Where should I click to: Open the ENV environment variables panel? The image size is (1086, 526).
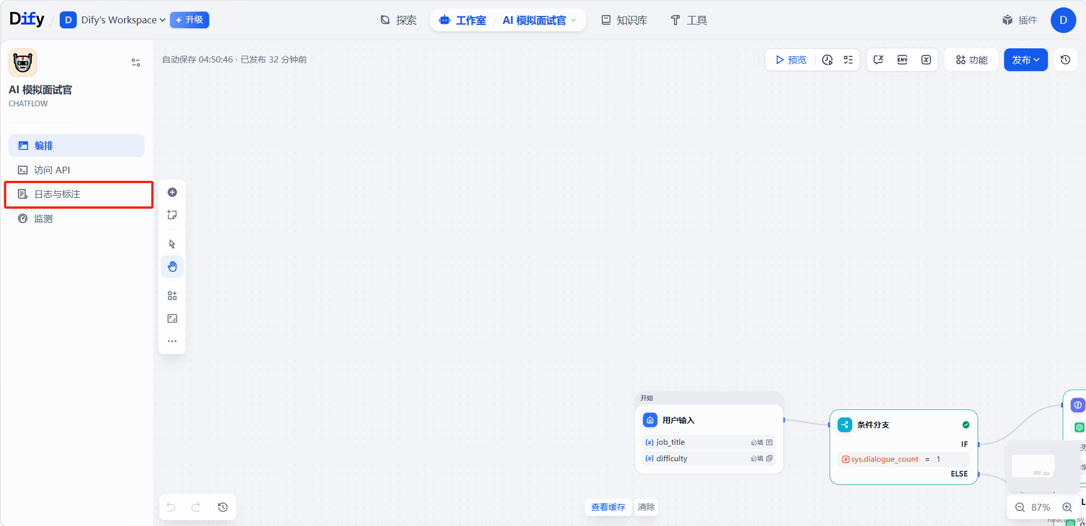(x=902, y=60)
